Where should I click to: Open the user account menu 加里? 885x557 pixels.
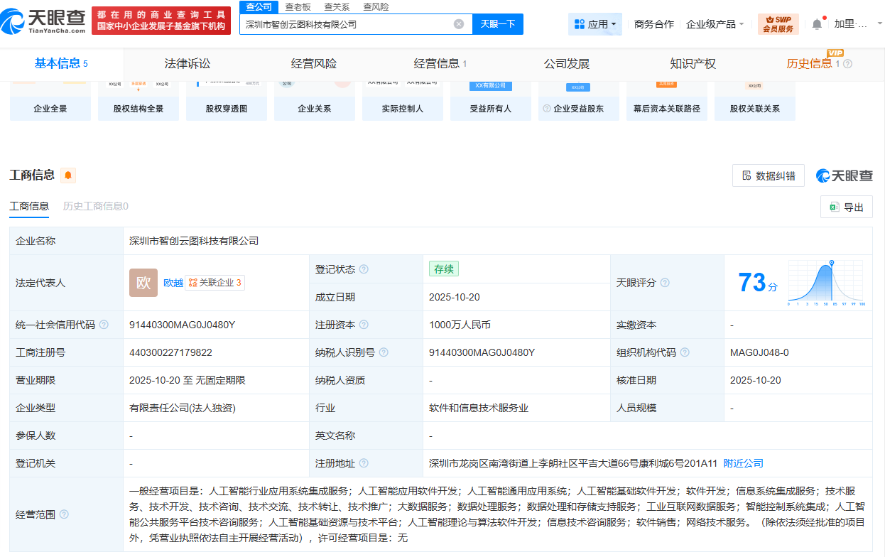coord(851,24)
